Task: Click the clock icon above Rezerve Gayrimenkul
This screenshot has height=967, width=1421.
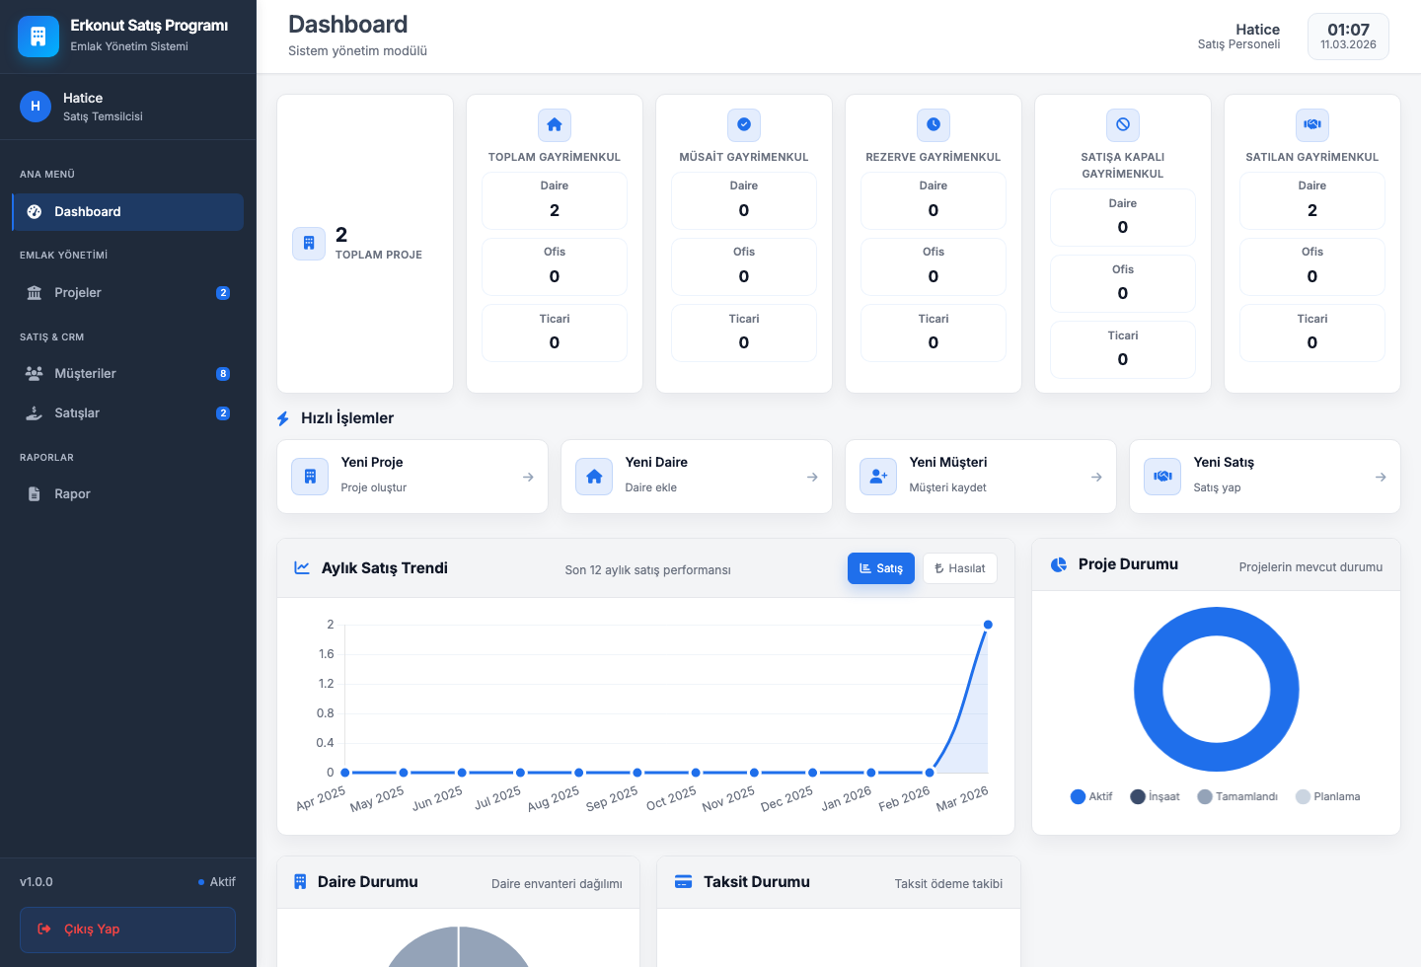Action: 934,125
